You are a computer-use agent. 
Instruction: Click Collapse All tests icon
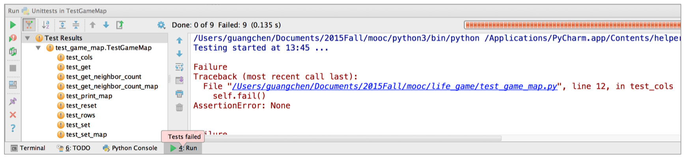(76, 25)
